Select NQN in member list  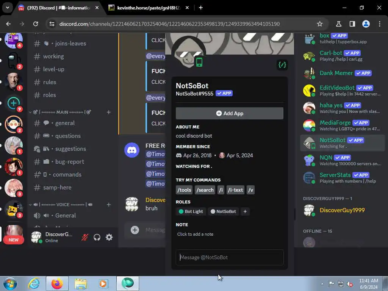[343, 160]
